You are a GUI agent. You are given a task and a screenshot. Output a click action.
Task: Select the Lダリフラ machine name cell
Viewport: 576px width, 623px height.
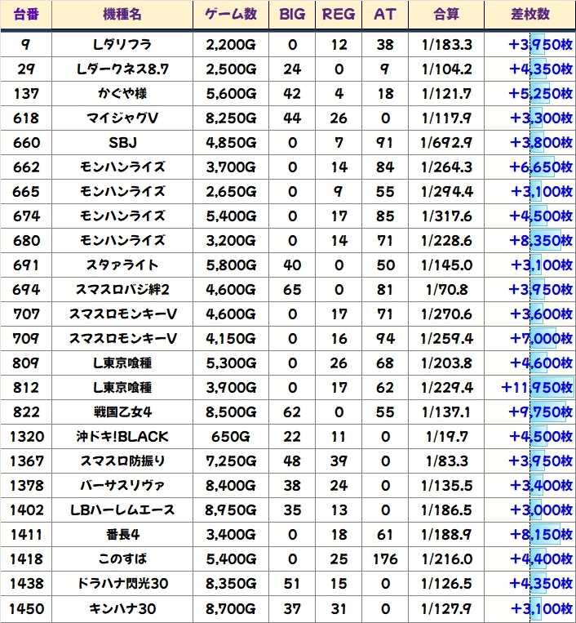tap(122, 44)
